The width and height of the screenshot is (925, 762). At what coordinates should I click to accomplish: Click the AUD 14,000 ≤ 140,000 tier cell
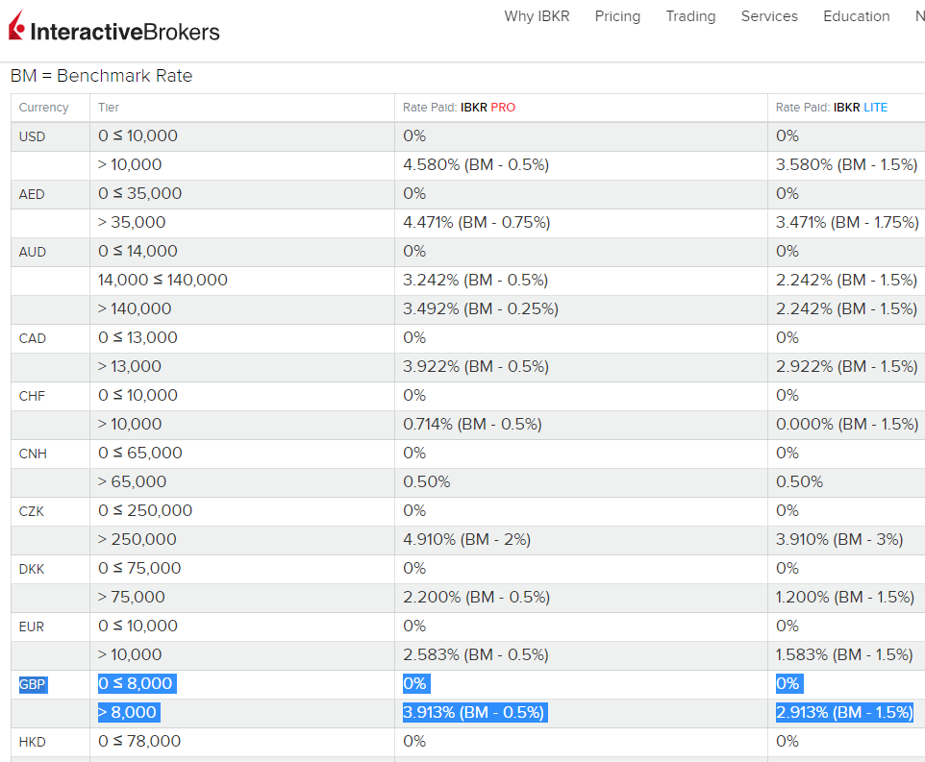(x=162, y=281)
